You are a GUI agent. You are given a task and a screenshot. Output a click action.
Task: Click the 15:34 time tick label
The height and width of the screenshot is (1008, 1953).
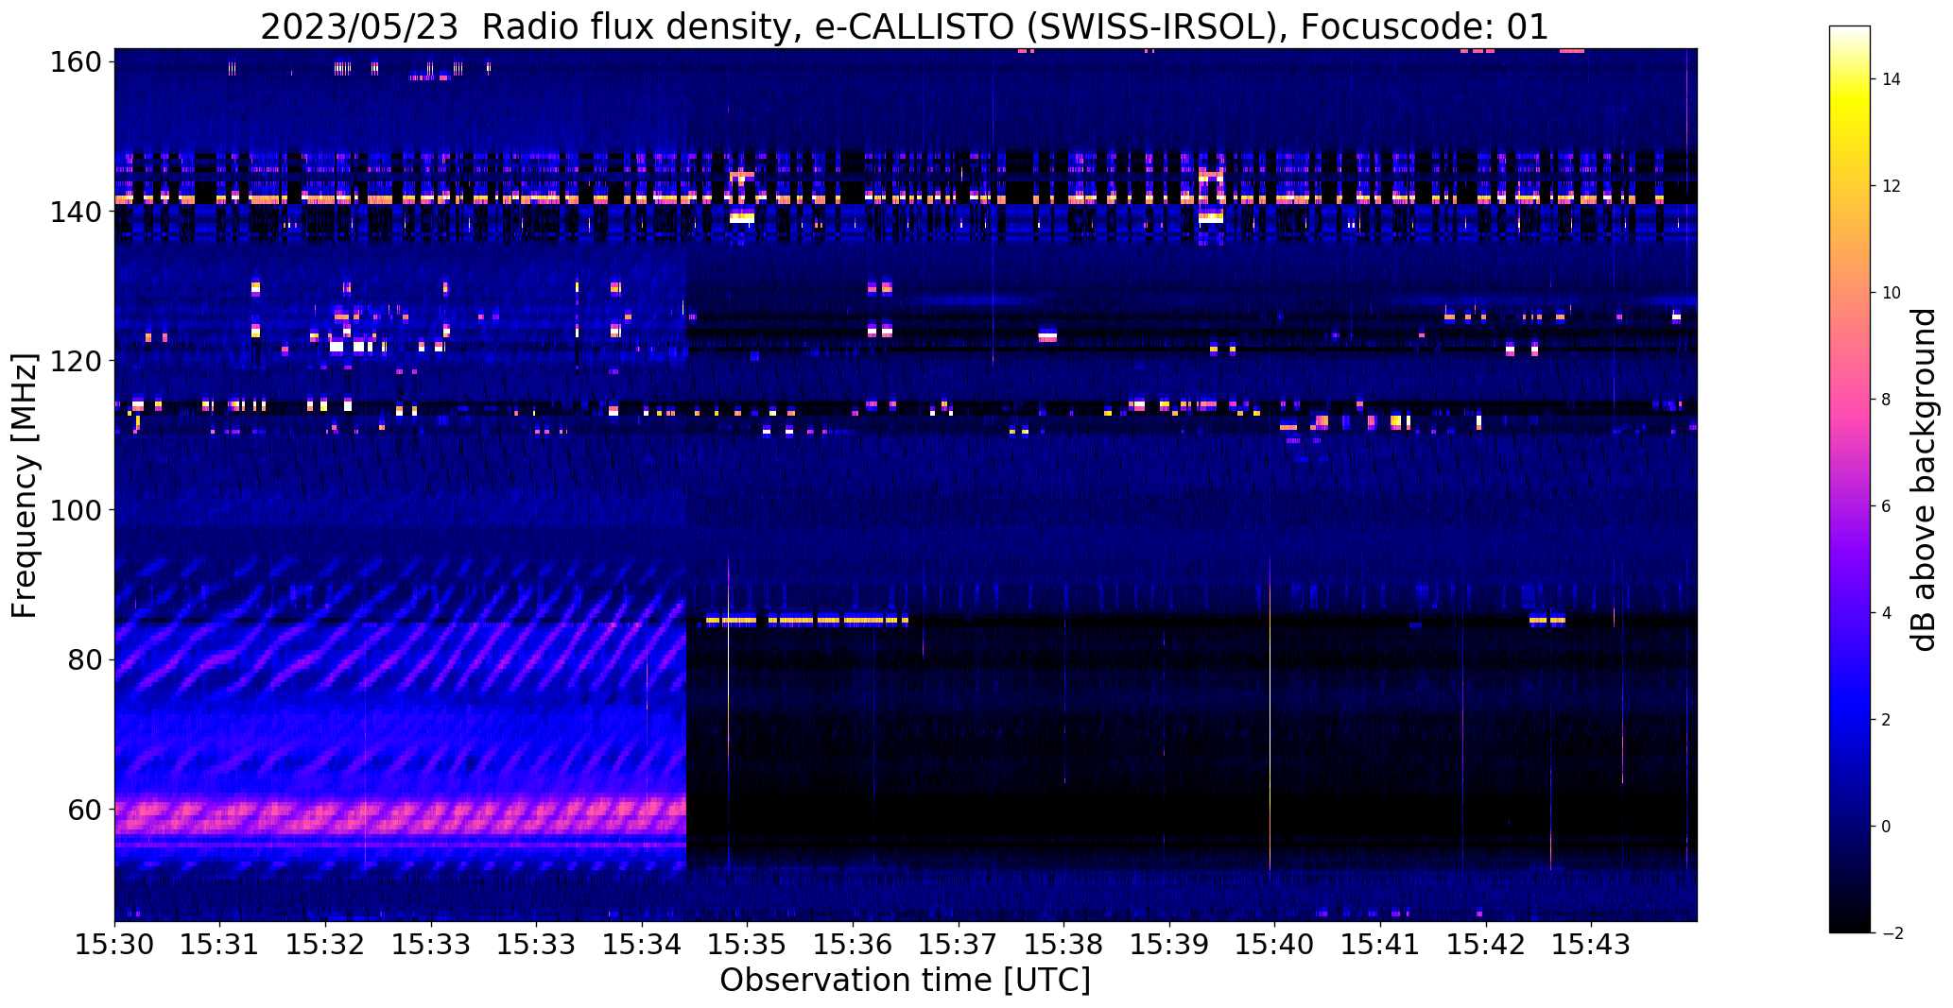[643, 945]
